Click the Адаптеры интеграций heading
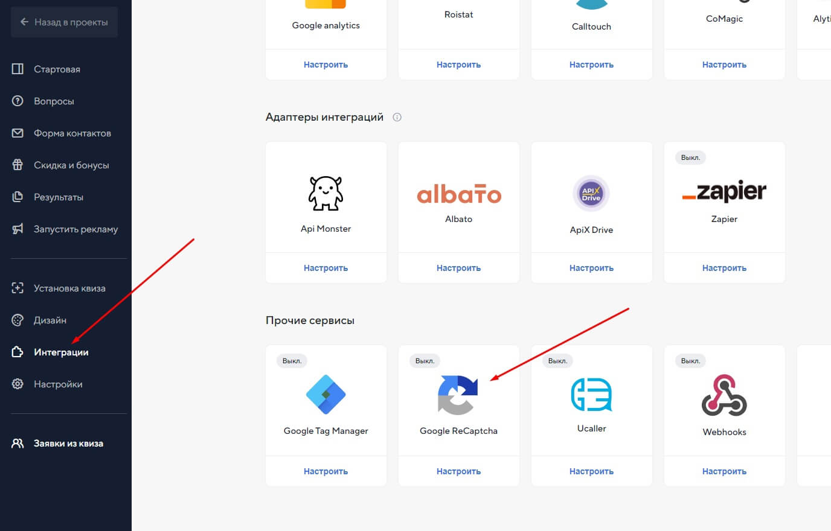The height and width of the screenshot is (531, 831). tap(324, 117)
